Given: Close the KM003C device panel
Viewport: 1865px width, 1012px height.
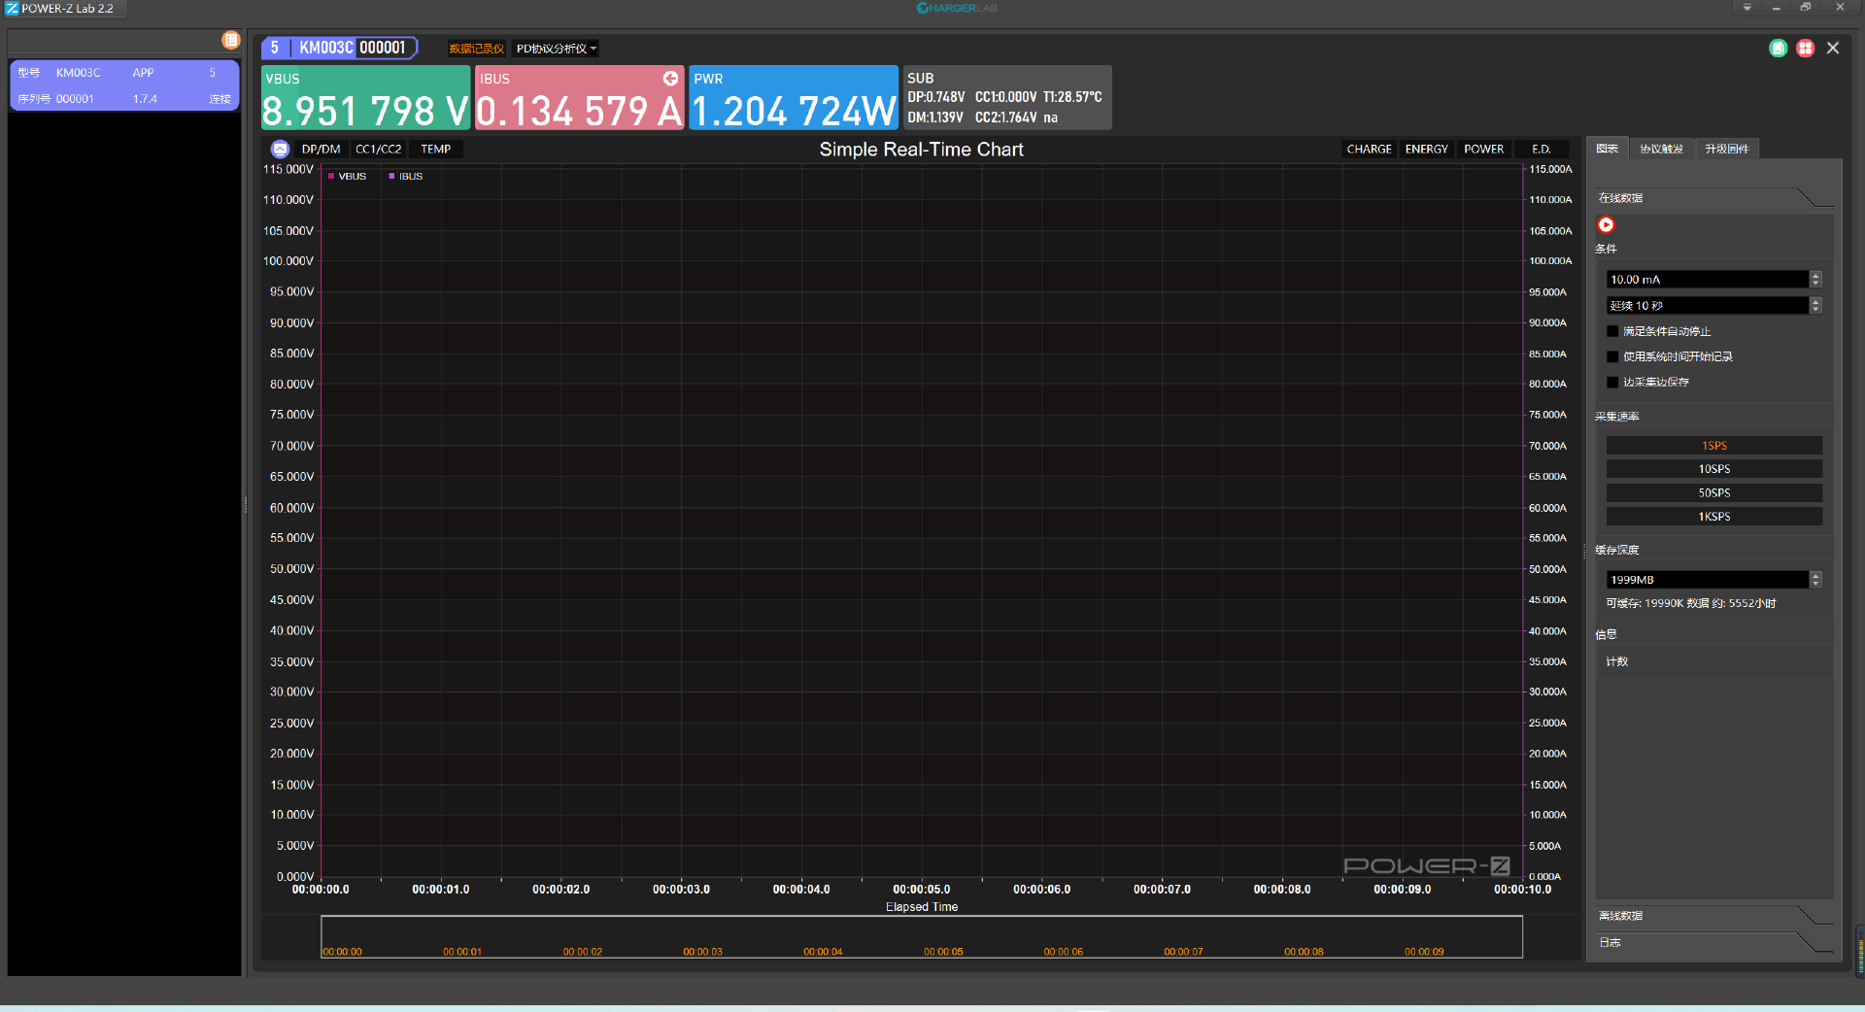Looking at the screenshot, I should pyautogui.click(x=1833, y=49).
